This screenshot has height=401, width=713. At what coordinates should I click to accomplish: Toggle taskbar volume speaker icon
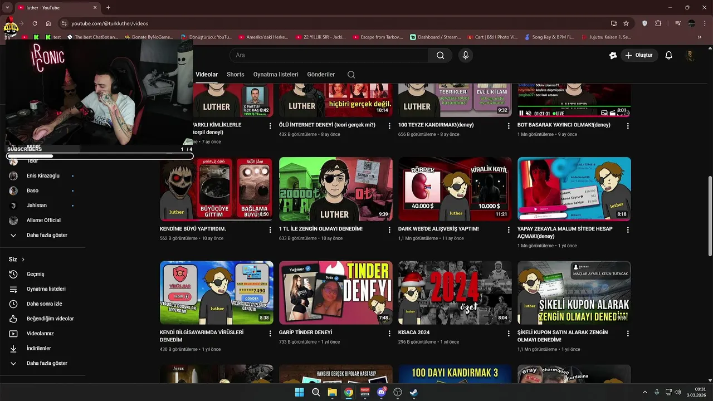(x=677, y=392)
